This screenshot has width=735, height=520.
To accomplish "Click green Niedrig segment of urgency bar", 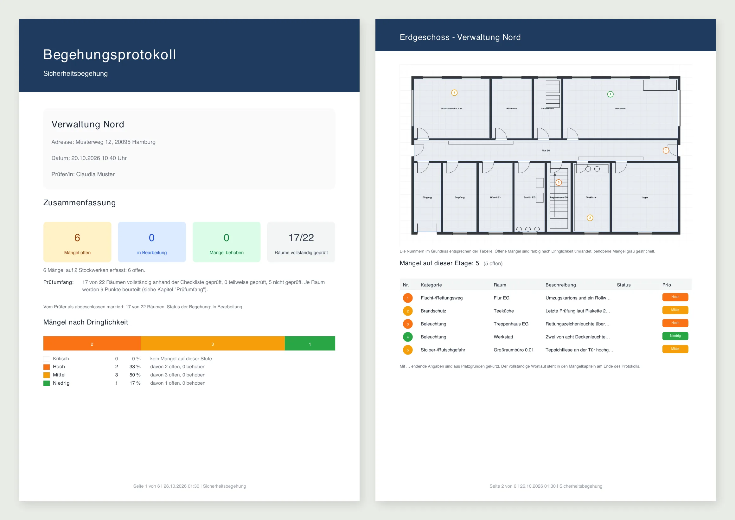I will click(x=310, y=343).
